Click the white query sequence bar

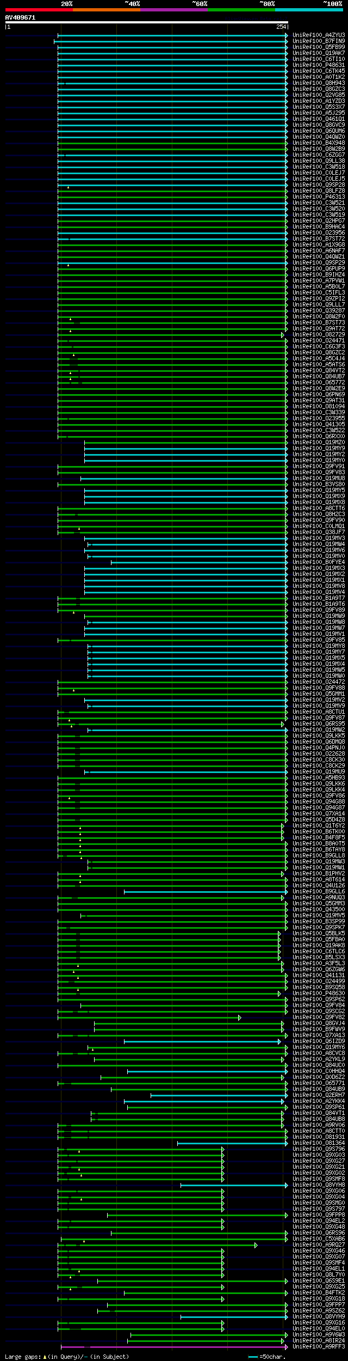(x=147, y=22)
